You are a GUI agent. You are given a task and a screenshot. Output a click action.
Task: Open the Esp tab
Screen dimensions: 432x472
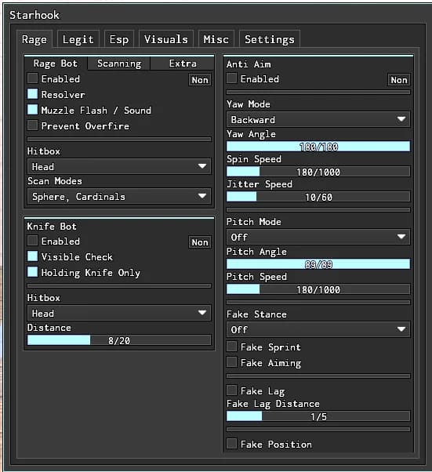(x=119, y=39)
